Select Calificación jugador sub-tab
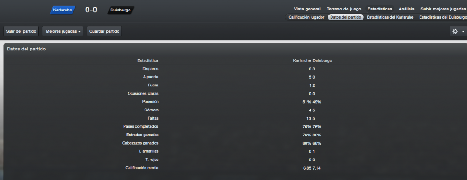 (306, 17)
